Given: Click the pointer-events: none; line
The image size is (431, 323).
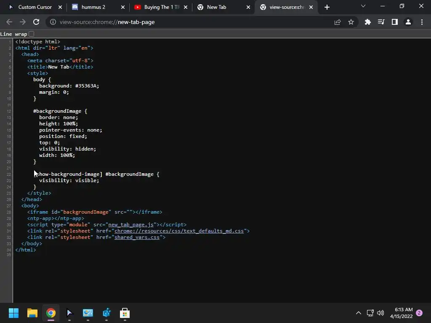Looking at the screenshot, I should (71, 130).
